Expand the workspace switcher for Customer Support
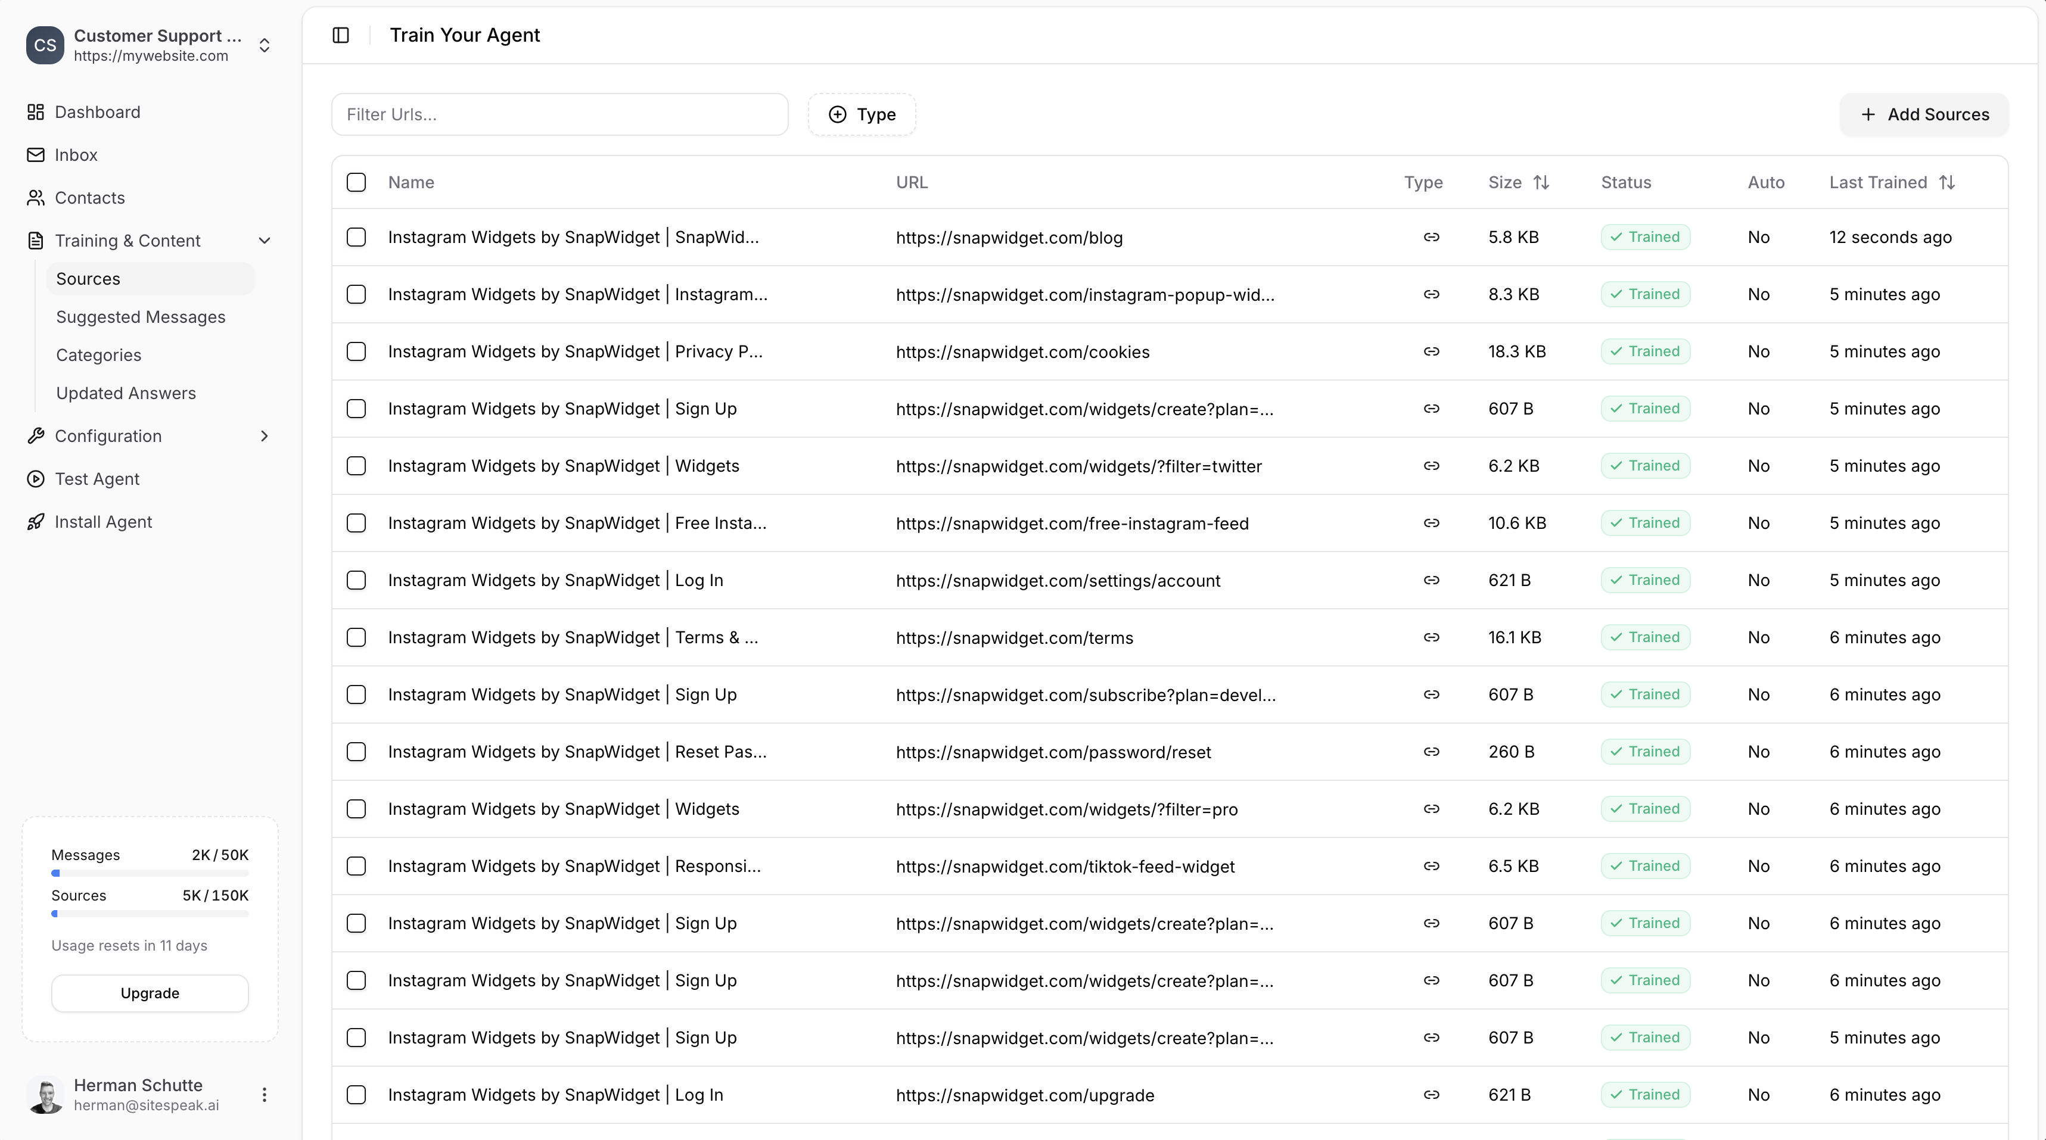This screenshot has height=1140, width=2046. (x=265, y=45)
